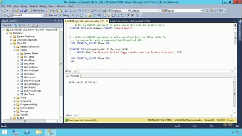
Task: Open the Edit menu
Action: point(9,6)
